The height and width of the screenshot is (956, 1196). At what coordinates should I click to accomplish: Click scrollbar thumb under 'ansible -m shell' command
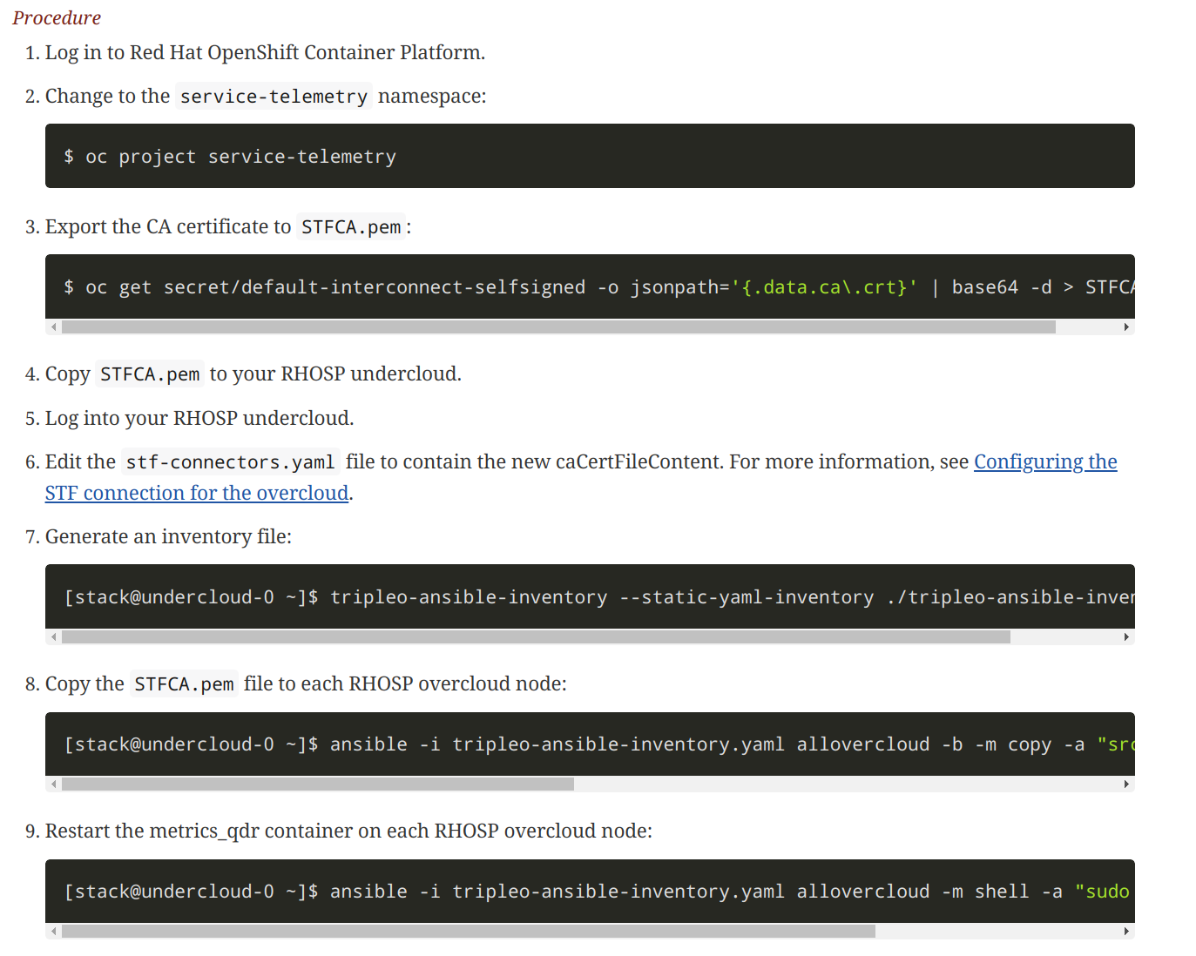(x=469, y=932)
